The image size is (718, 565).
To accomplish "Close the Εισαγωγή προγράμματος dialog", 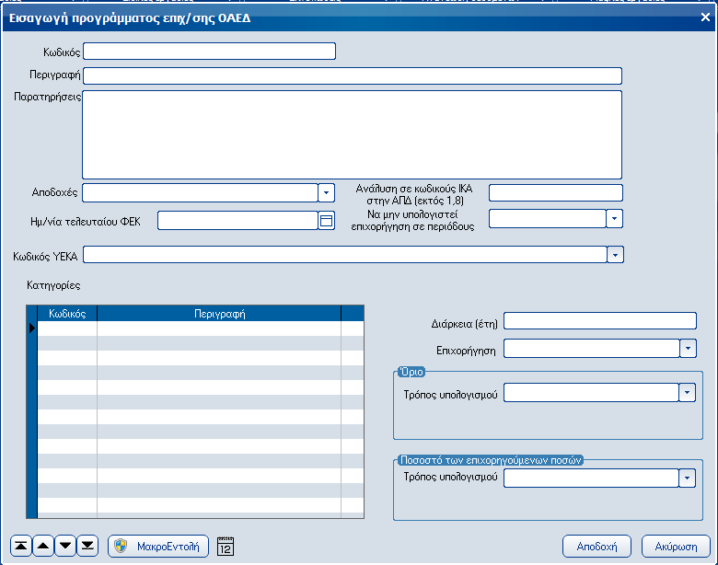I will 705,17.
